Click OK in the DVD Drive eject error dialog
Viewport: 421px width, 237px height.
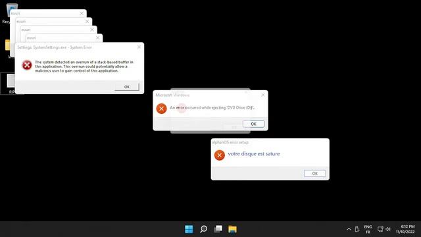[x=253, y=124]
